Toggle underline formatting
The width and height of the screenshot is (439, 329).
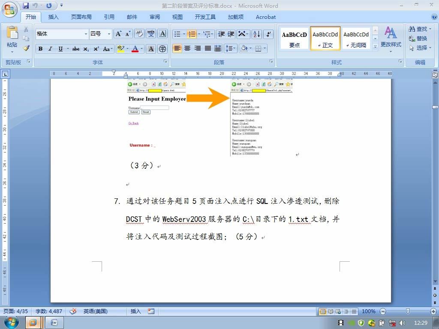pyautogui.click(x=60, y=49)
